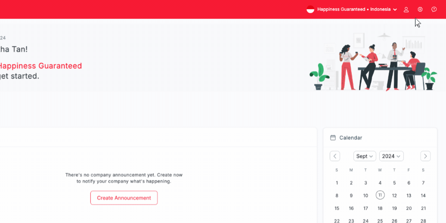Open the settings gear icon

pos(420,9)
